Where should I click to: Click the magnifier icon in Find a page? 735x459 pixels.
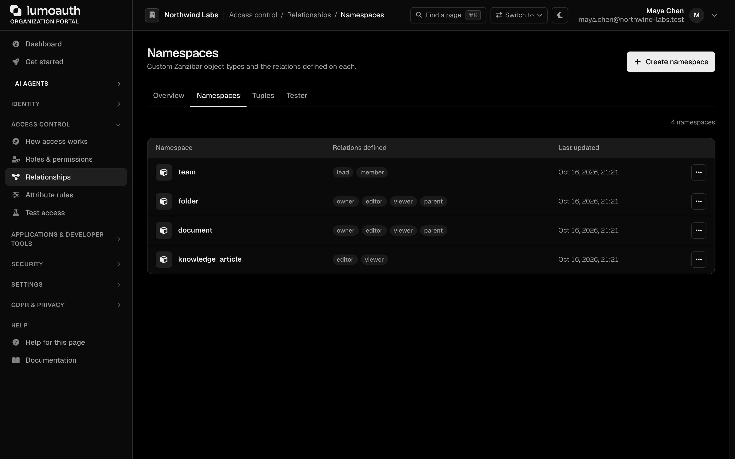coord(419,15)
